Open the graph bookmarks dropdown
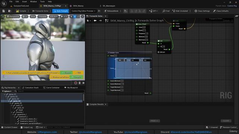 pos(89,20)
